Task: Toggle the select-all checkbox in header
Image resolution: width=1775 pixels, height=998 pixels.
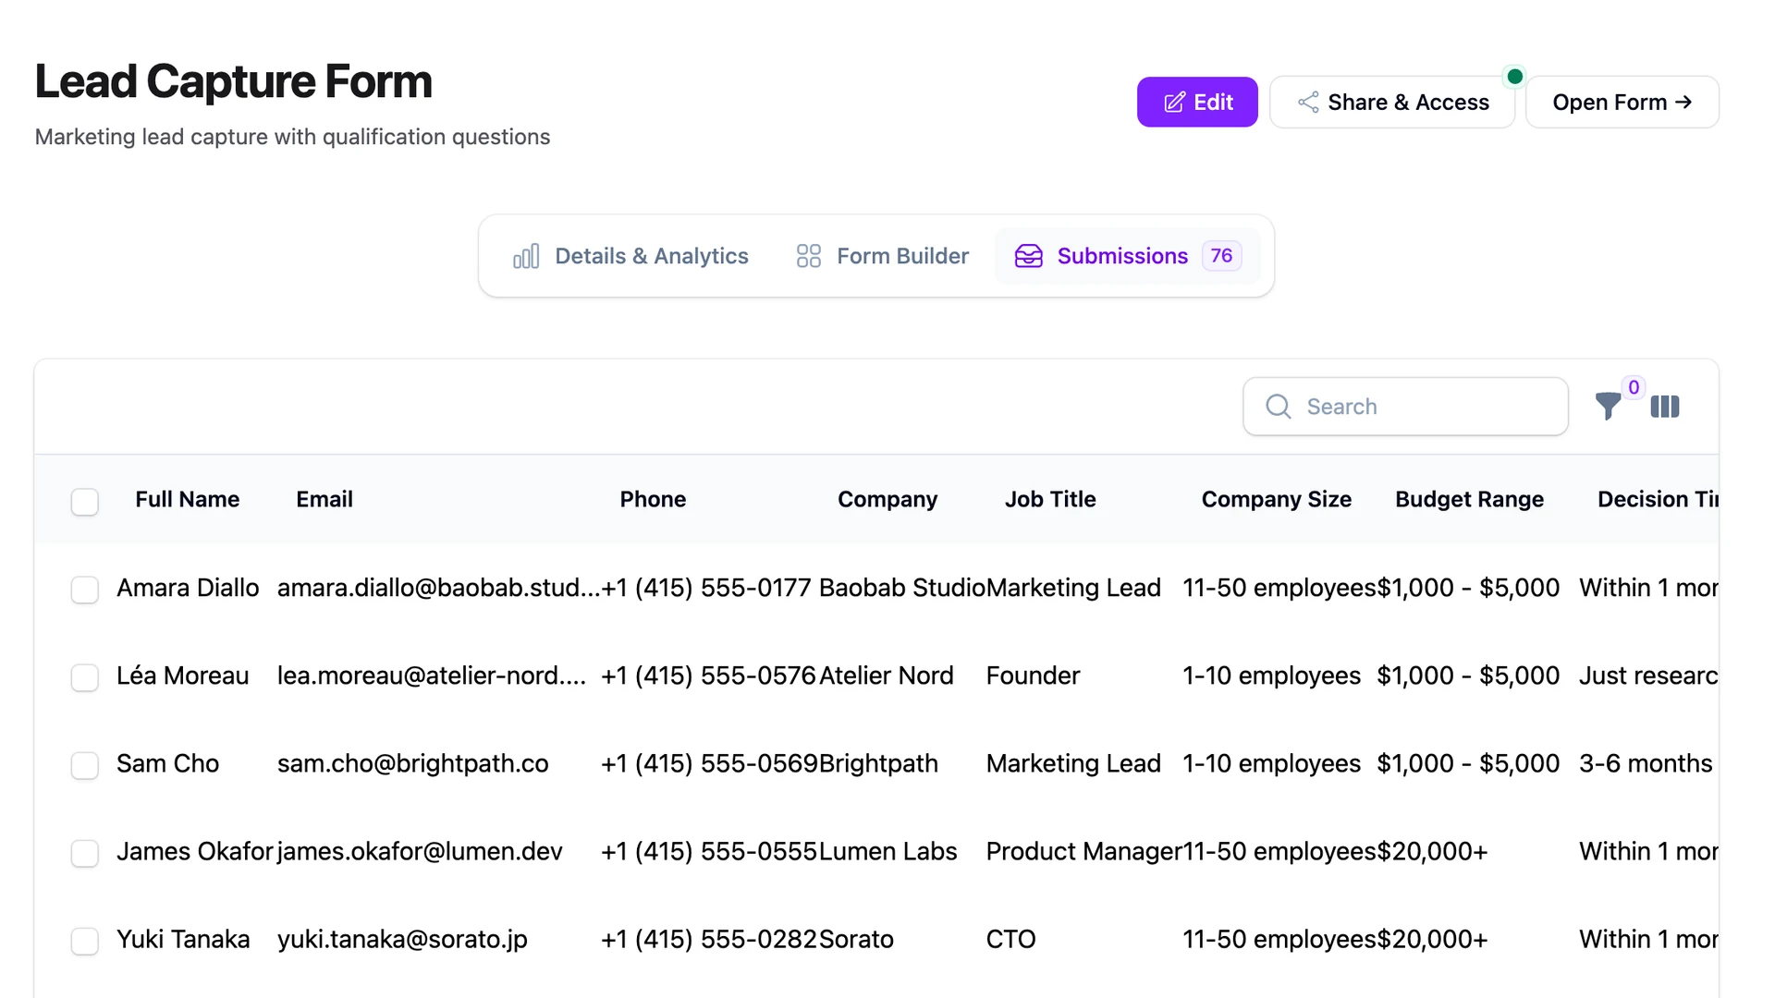Action: 85,502
